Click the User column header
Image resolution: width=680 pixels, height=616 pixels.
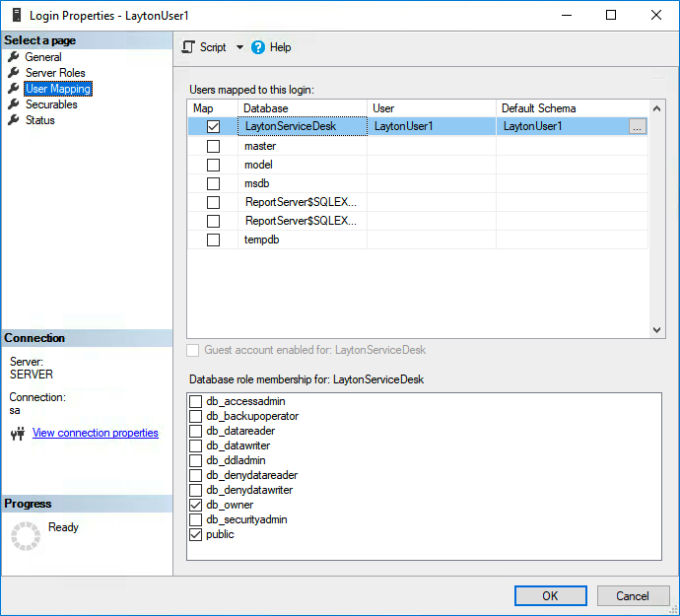coord(432,108)
